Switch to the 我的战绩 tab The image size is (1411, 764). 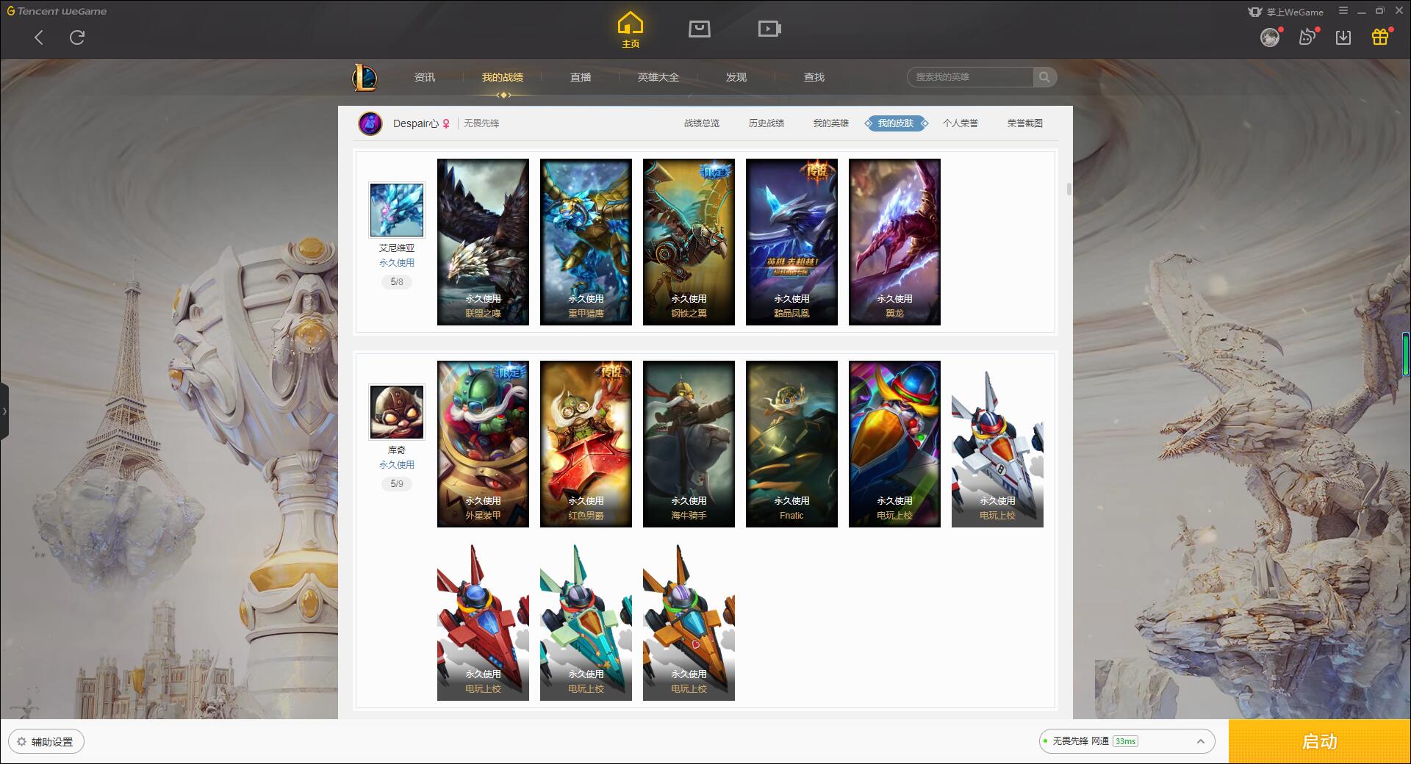pyautogui.click(x=503, y=77)
